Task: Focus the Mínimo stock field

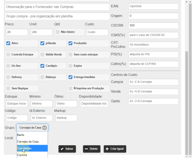Action: [42, 104]
